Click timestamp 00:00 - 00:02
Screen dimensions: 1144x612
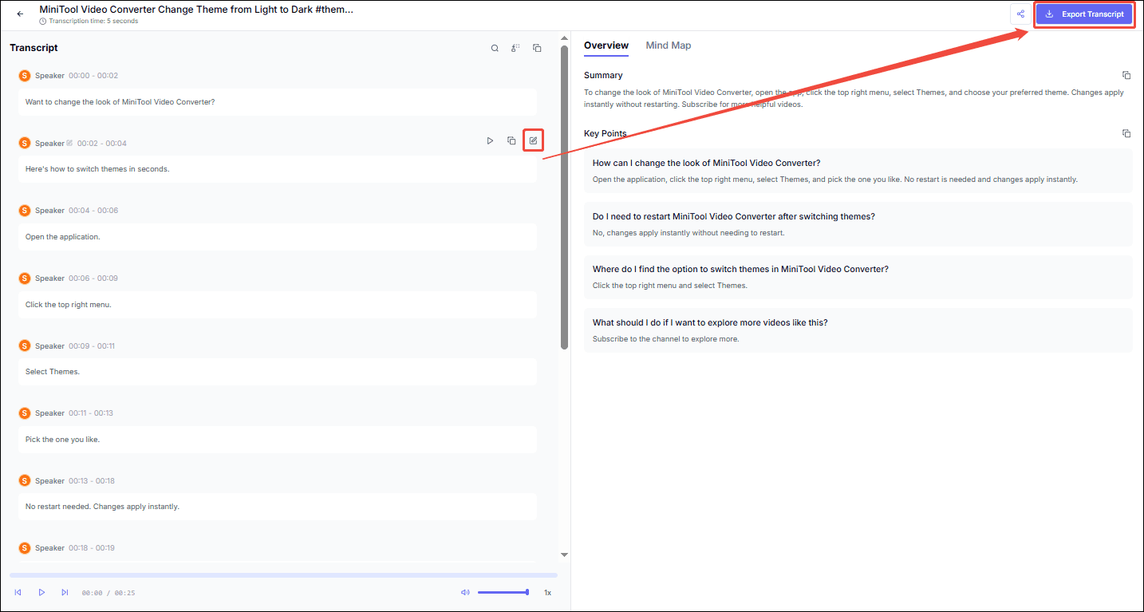[93, 76]
